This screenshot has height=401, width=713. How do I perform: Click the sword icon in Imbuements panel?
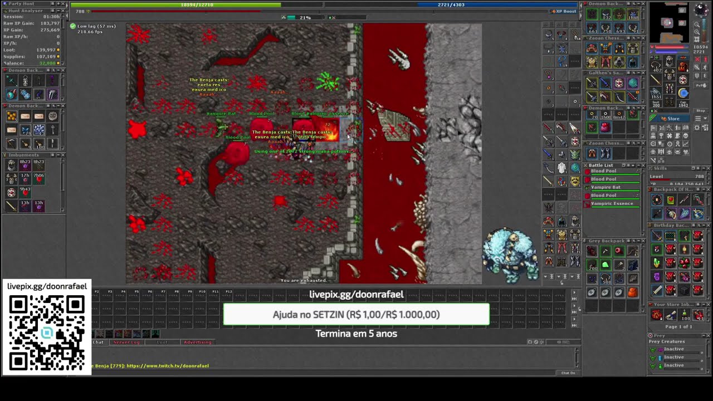tap(12, 206)
